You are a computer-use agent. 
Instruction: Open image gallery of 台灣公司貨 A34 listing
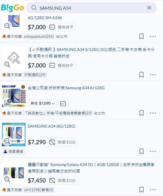pos(7,102)
